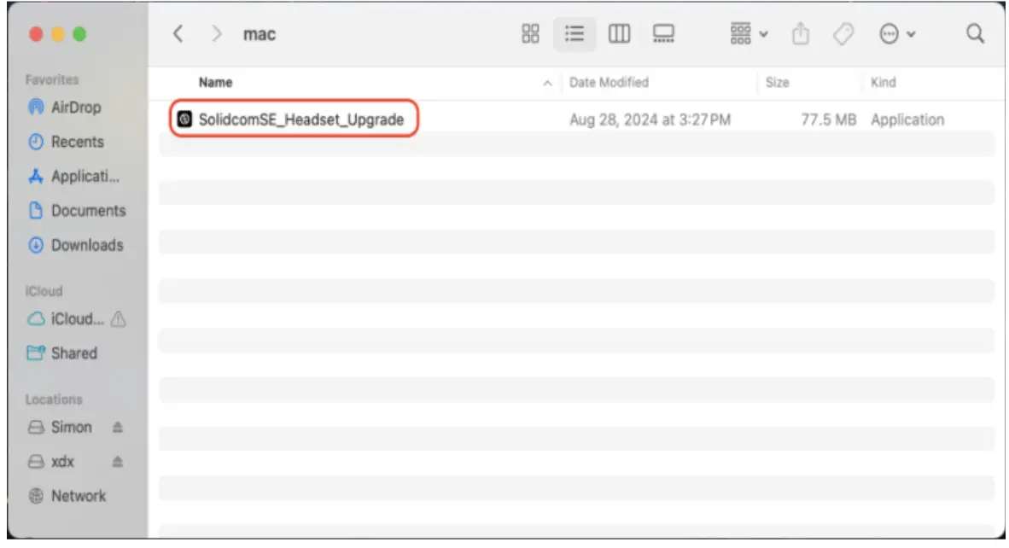Viewport: 1009px width, 548px height.
Task: Switch to column view
Action: (x=619, y=33)
